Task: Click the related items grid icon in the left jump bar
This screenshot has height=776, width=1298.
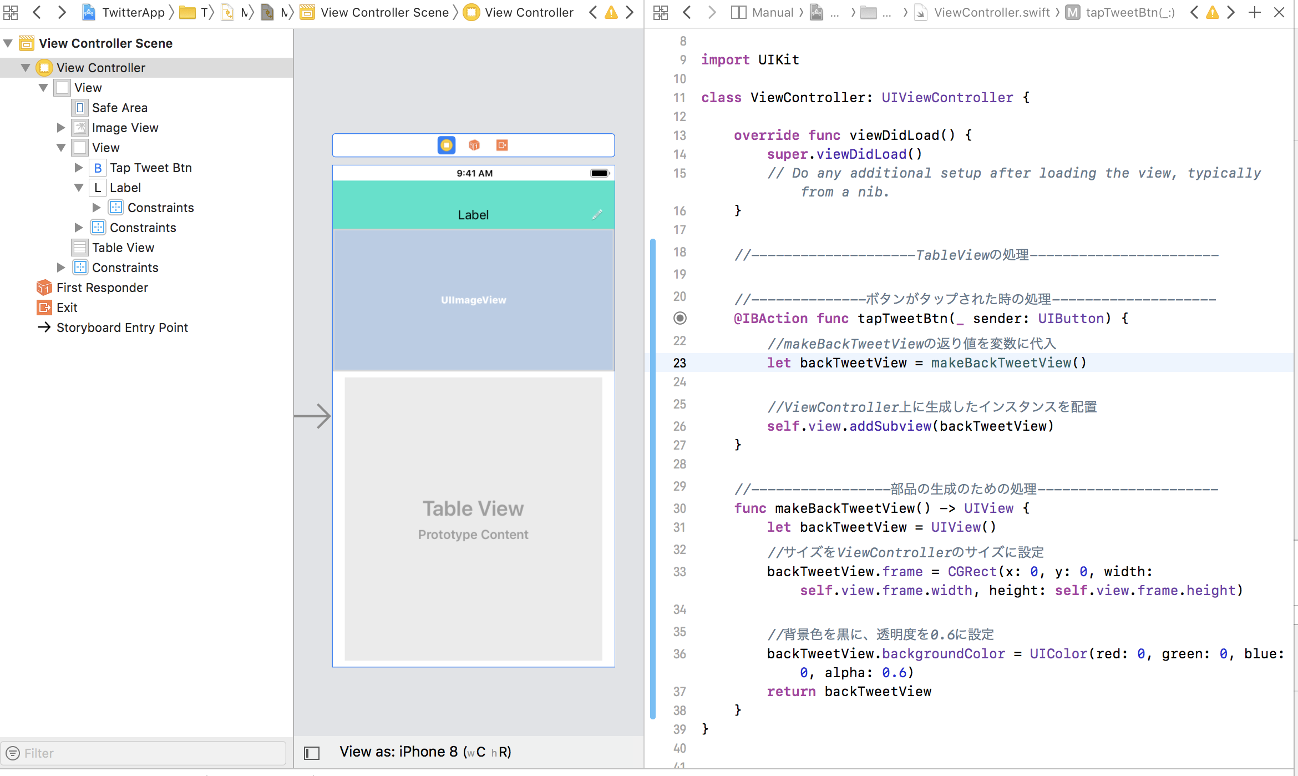Action: pos(10,12)
